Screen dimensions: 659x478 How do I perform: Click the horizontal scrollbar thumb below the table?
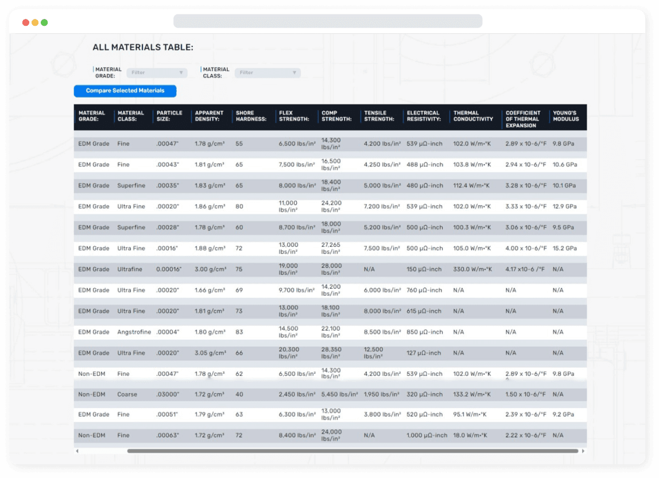[352, 451]
